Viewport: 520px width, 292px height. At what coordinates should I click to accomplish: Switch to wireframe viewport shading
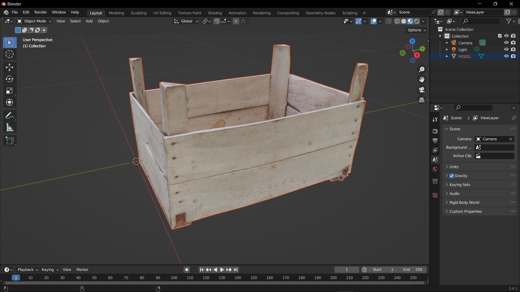point(397,21)
